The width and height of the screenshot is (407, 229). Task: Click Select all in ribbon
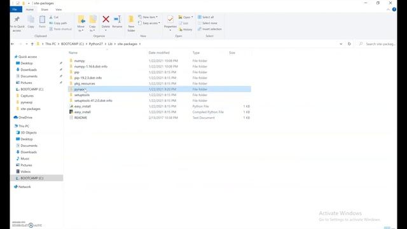click(x=206, y=17)
